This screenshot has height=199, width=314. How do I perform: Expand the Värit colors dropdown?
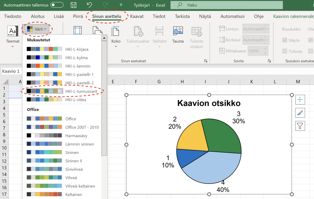click(x=37, y=29)
